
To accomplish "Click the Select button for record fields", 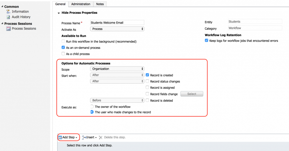I will point(192,94).
